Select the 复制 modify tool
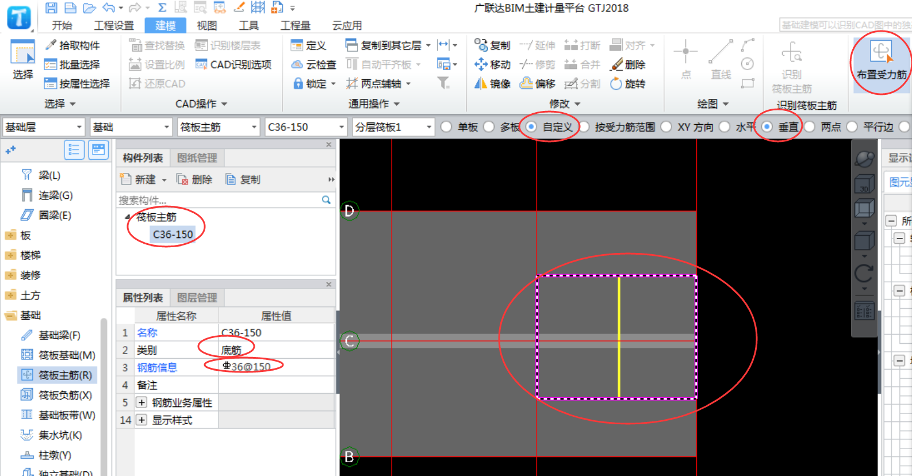 coord(492,45)
